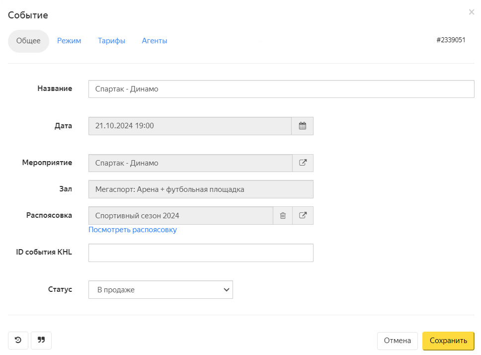Close the Событие dialog with X

[x=471, y=12]
